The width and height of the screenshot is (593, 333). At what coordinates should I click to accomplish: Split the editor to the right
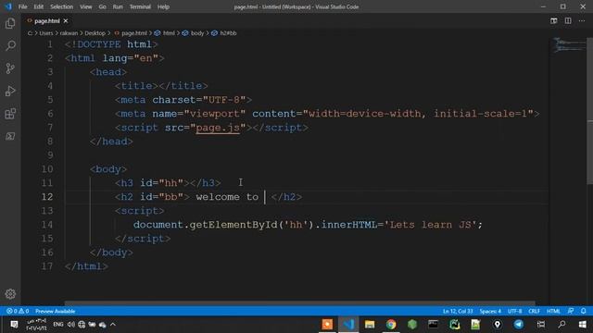(x=568, y=20)
